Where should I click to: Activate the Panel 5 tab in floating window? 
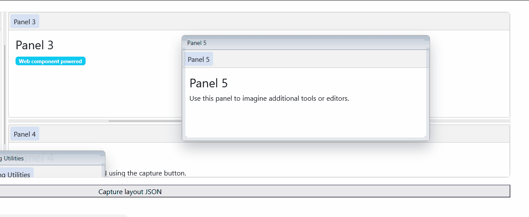[x=199, y=59]
